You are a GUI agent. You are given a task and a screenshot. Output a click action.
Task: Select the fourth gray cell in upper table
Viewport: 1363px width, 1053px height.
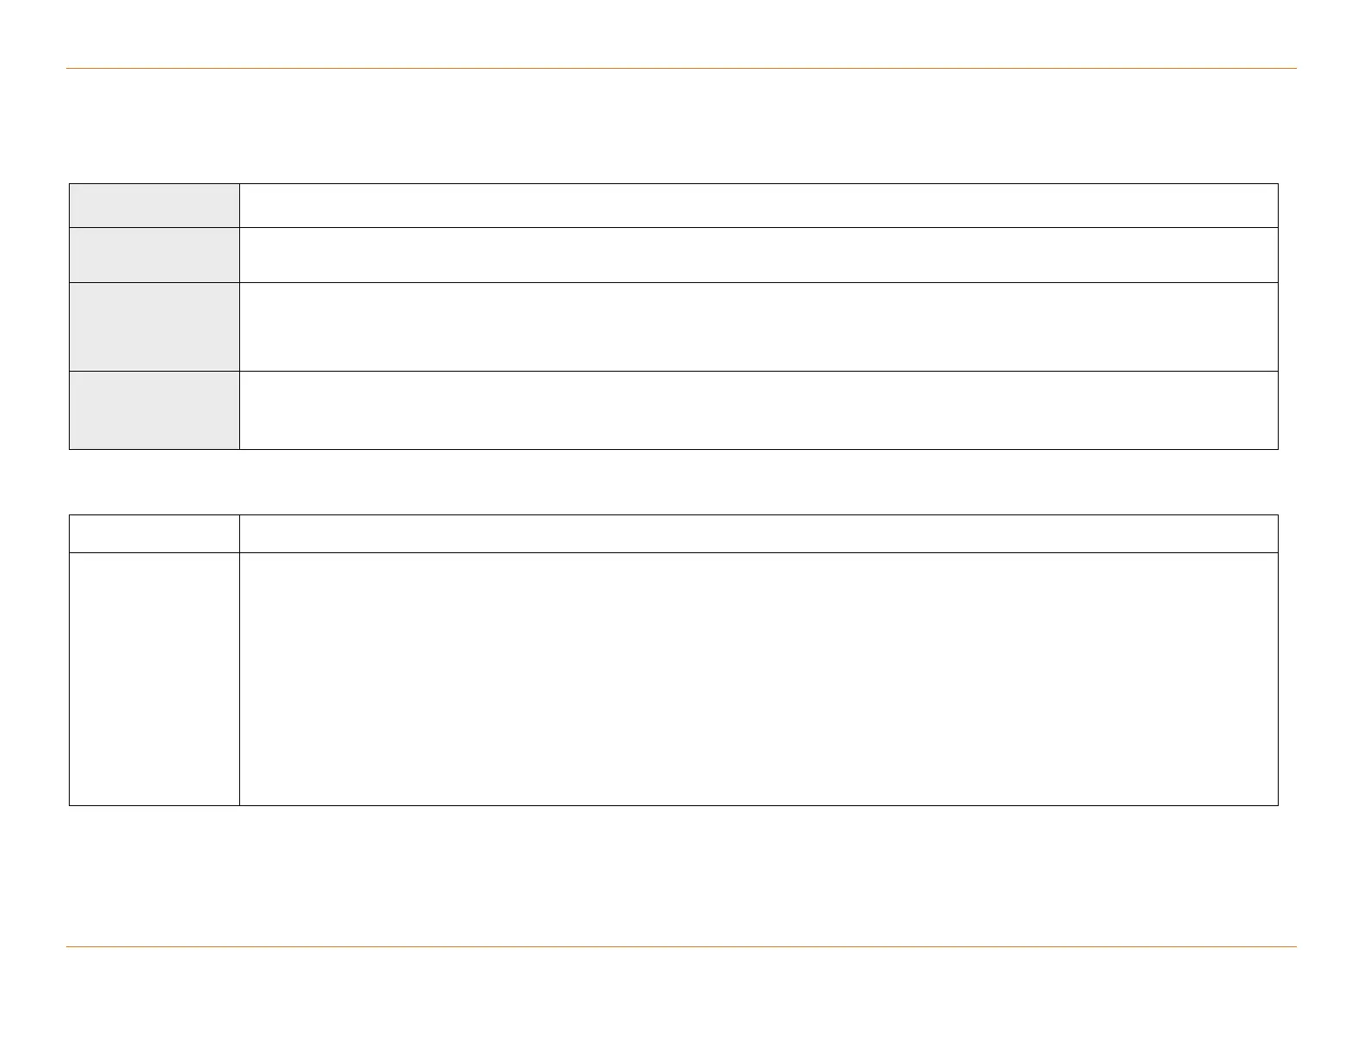(154, 410)
